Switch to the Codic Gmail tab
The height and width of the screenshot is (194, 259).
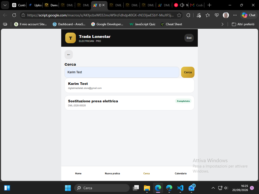coord(197,5)
